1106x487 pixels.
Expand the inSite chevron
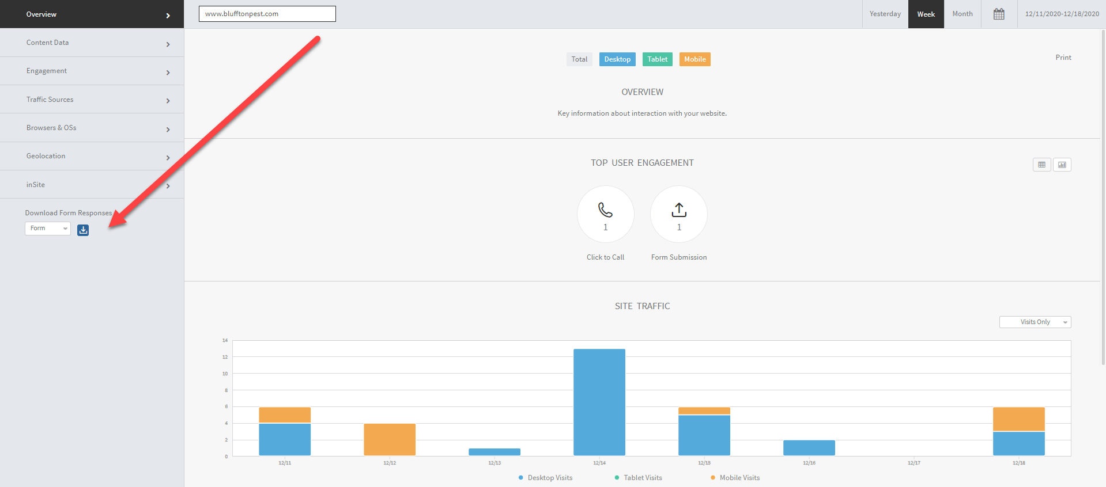pos(168,186)
